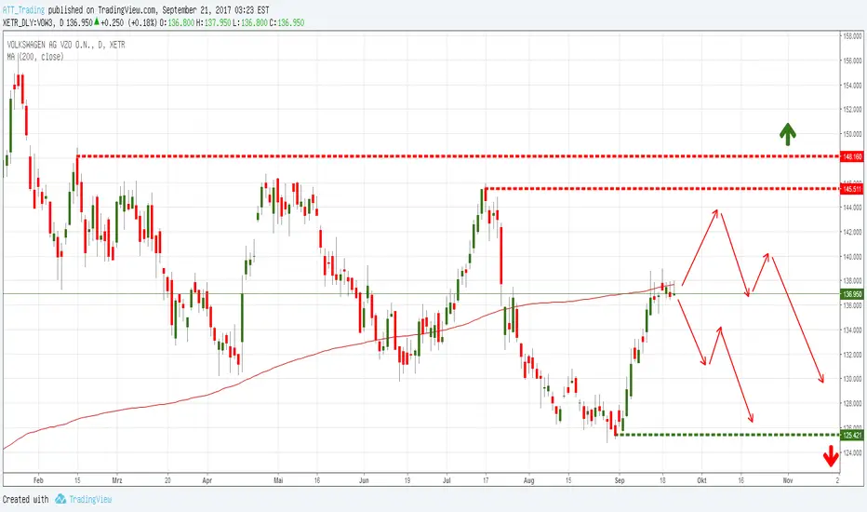The height and width of the screenshot is (512, 867).
Task: Click the '124.000' price axis label
Action: 852,452
